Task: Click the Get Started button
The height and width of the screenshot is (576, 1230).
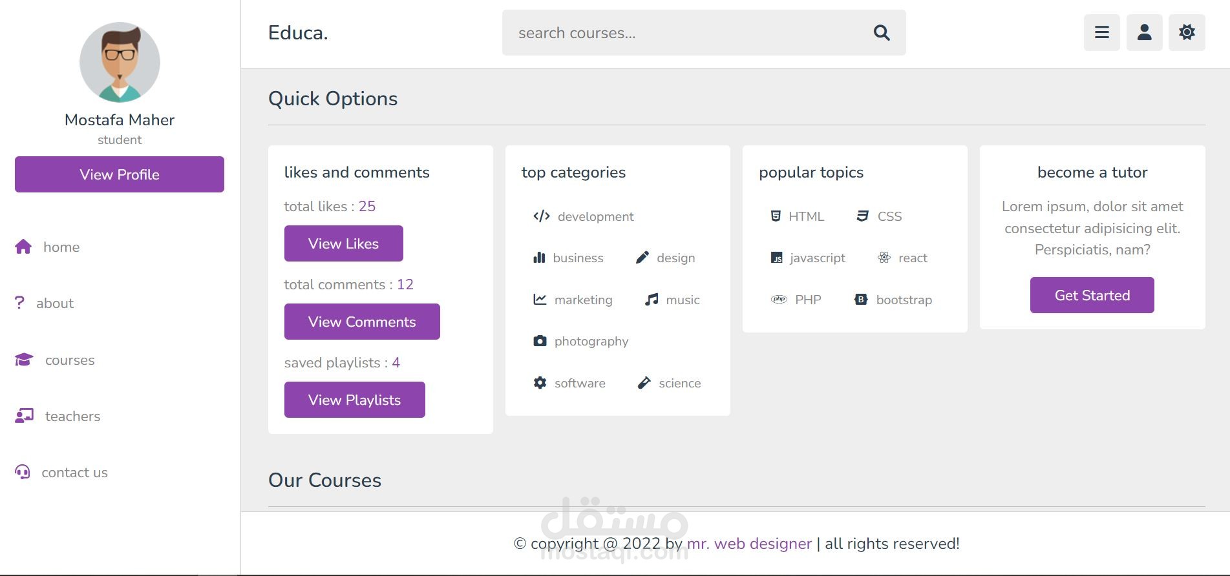Action: (1092, 295)
